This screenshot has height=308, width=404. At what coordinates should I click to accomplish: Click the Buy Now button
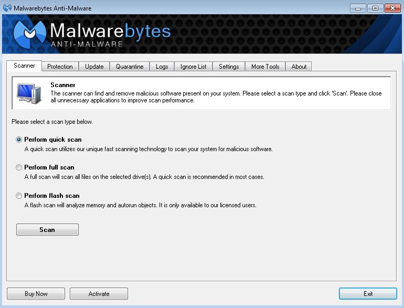[36, 293]
